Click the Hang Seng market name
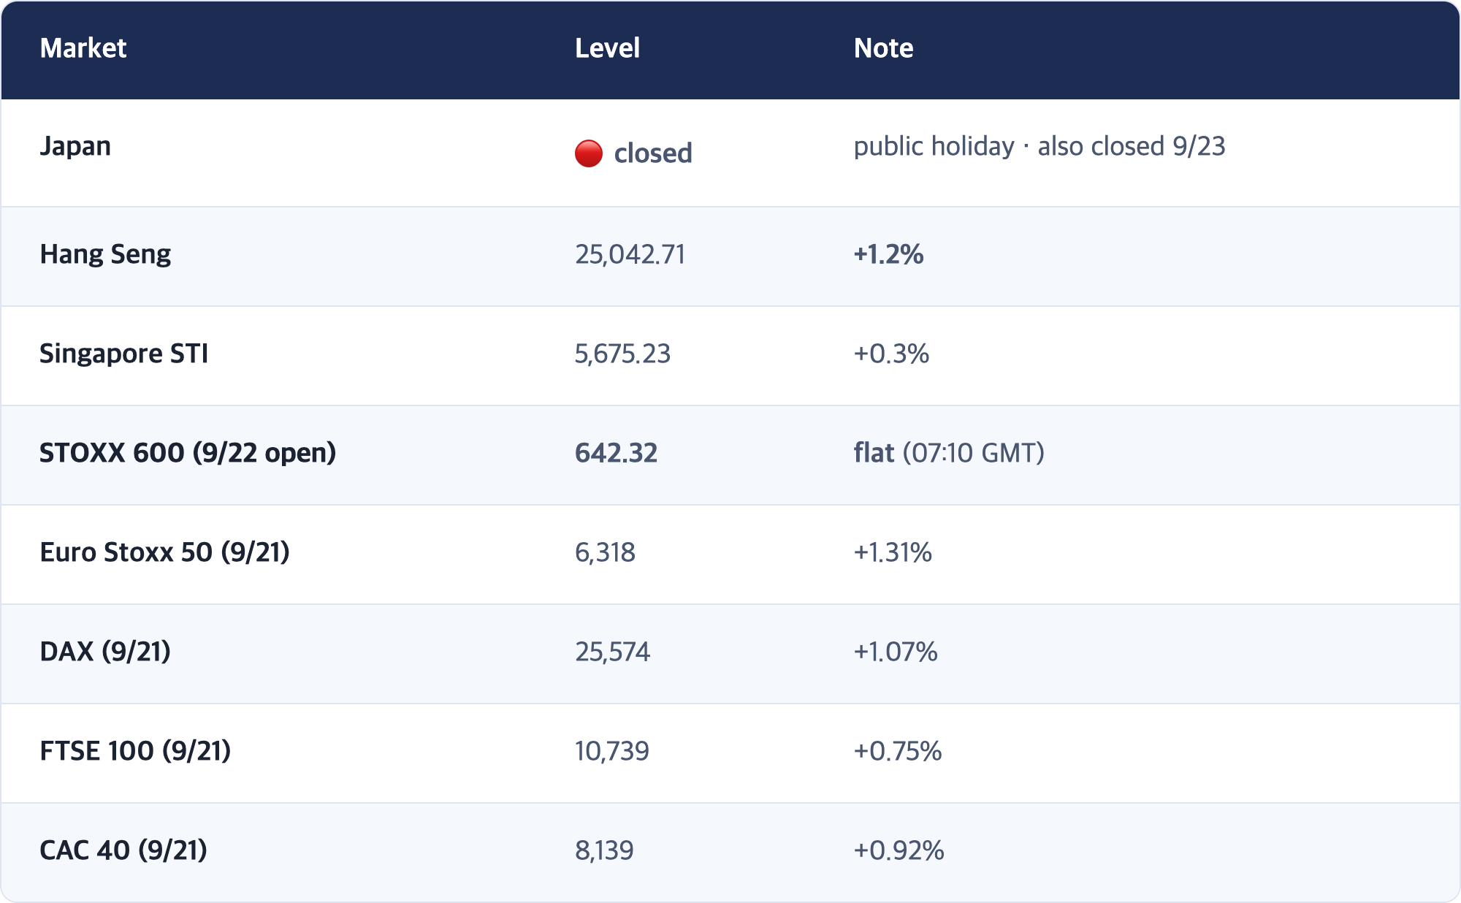1461x903 pixels. 105,254
